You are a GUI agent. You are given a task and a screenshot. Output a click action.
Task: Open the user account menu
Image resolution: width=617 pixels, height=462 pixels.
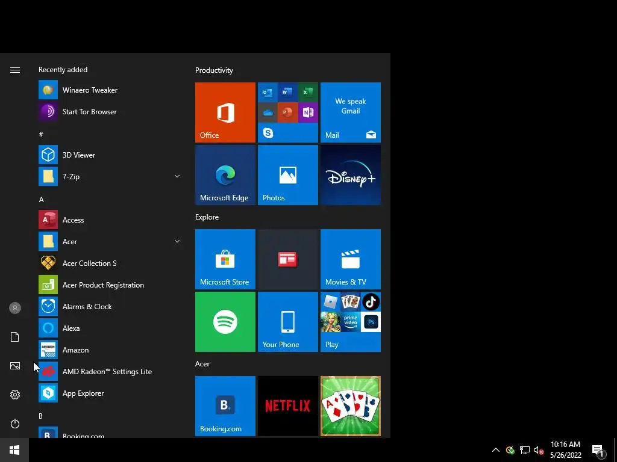point(15,308)
